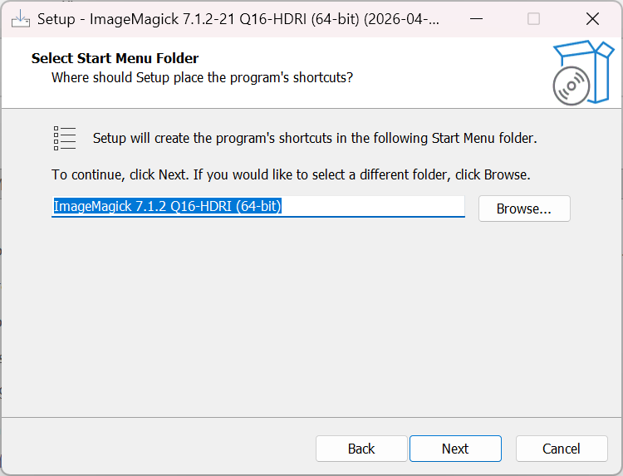
Task: Click the Setup window title text
Action: [x=239, y=18]
